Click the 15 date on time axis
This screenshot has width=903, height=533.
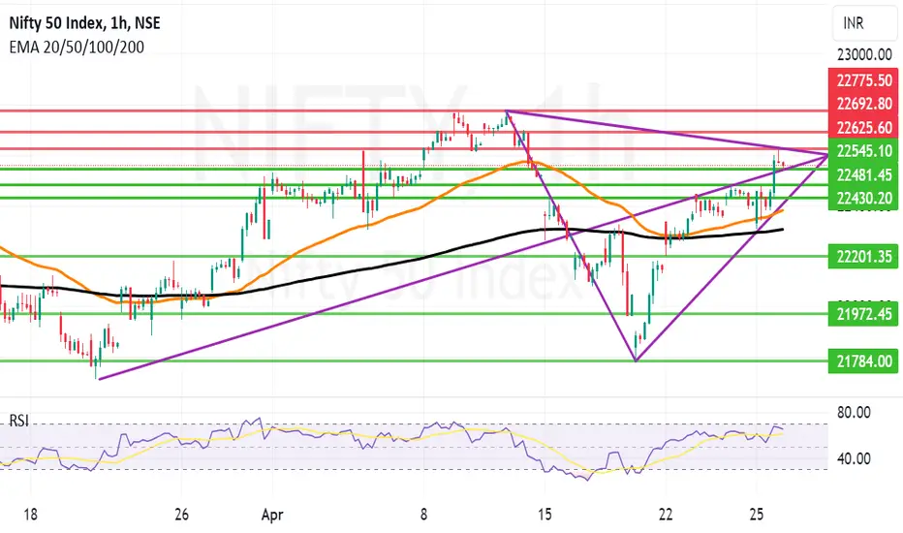click(545, 514)
